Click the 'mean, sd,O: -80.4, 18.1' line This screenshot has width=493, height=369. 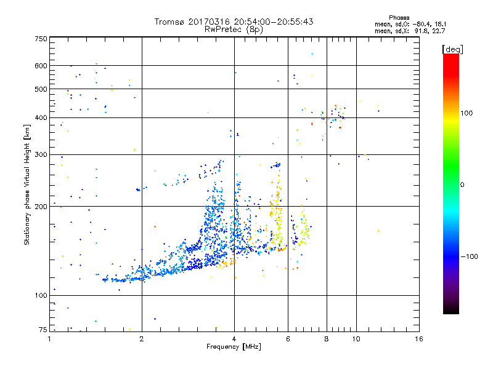[x=410, y=24]
